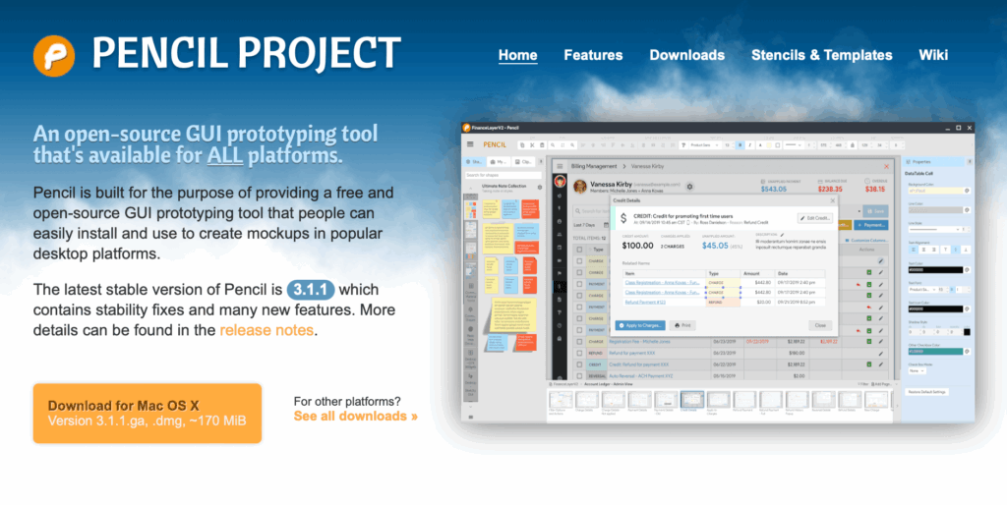
Task: Open the Product Sans font dropdown in toolbar
Action: [x=705, y=145]
